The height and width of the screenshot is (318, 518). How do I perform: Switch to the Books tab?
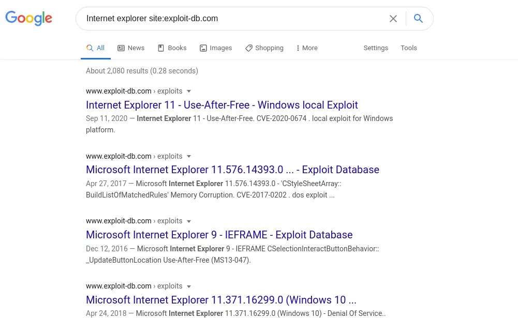click(x=172, y=48)
